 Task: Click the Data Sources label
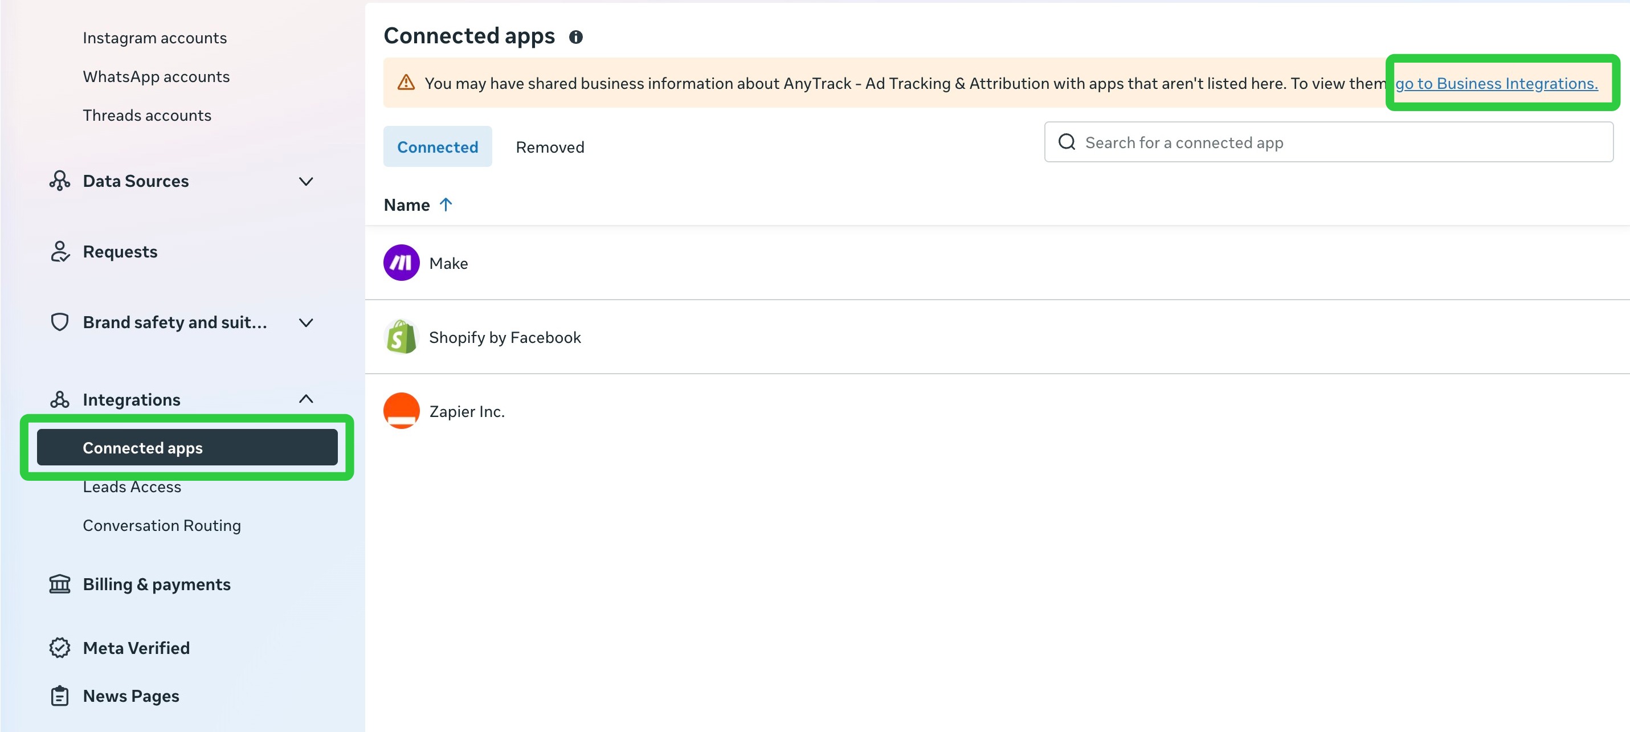pos(136,181)
